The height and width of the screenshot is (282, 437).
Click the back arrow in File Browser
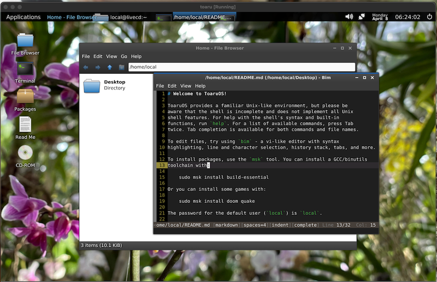pyautogui.click(x=86, y=67)
